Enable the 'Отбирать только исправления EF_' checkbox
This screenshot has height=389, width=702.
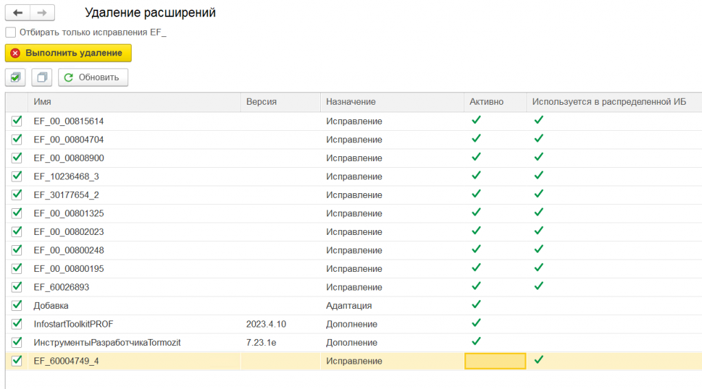[10, 32]
